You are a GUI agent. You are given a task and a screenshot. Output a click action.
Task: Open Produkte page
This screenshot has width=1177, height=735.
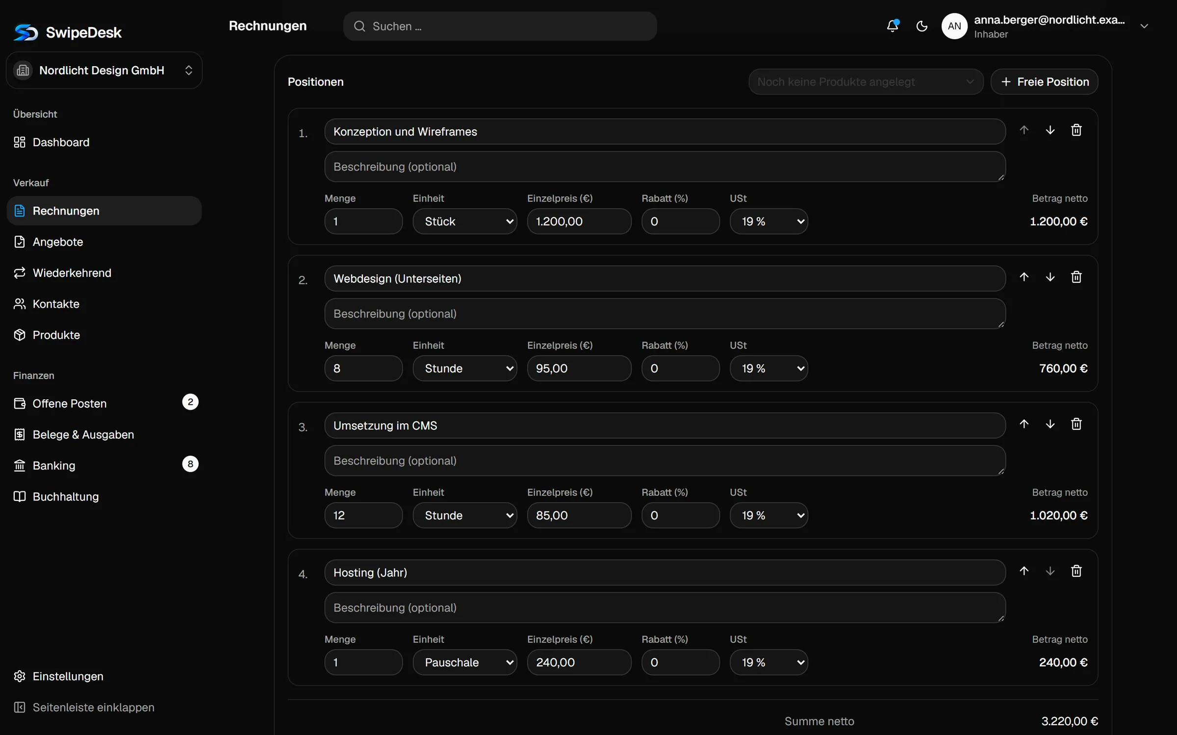coord(104,335)
